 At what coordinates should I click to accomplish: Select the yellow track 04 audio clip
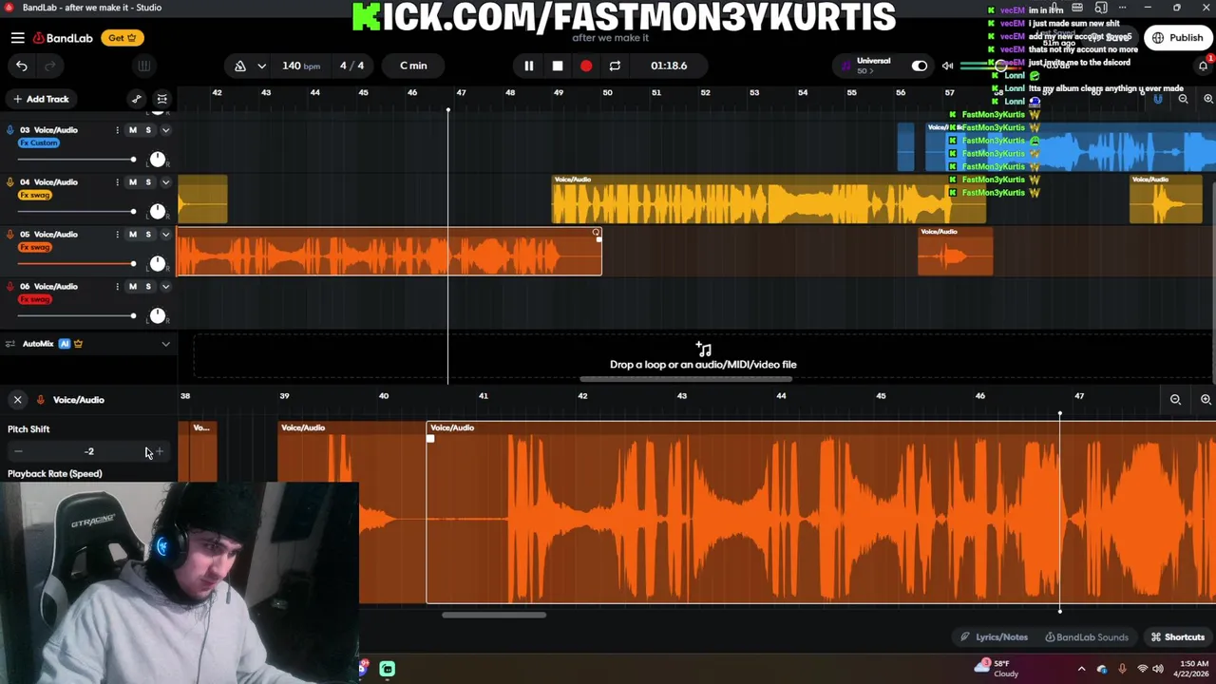click(x=769, y=199)
